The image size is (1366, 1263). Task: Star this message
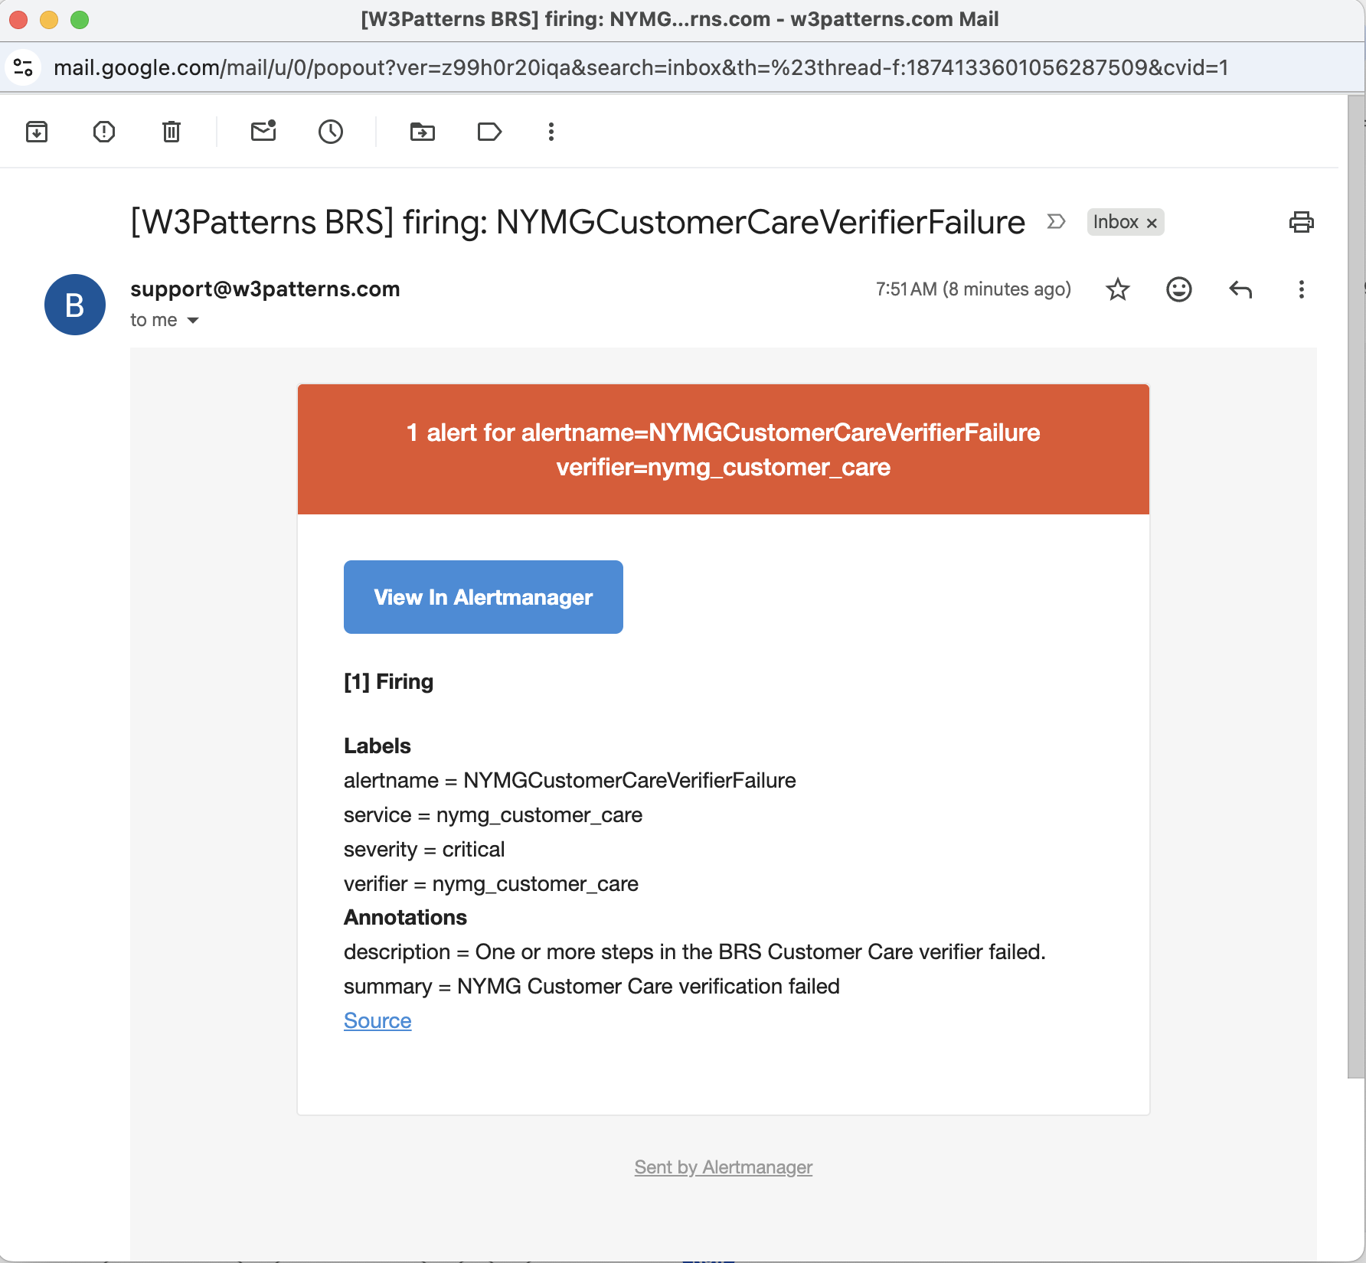pyautogui.click(x=1118, y=289)
